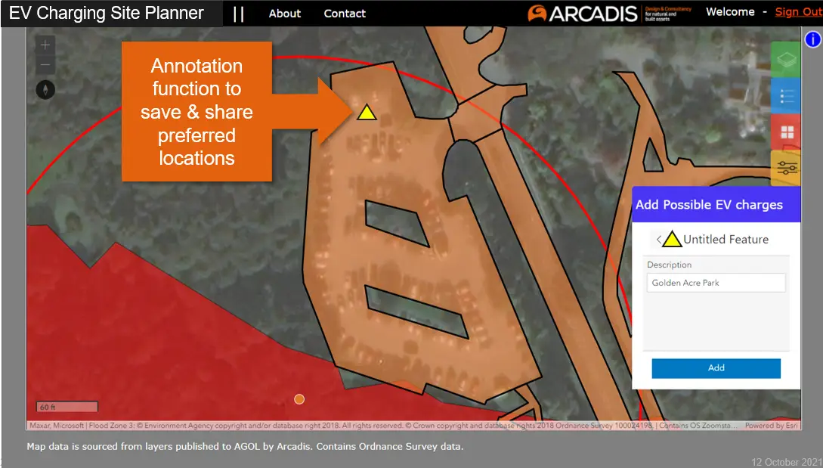
Task: Select the yellow triangle marker on the map
Action: click(x=367, y=113)
